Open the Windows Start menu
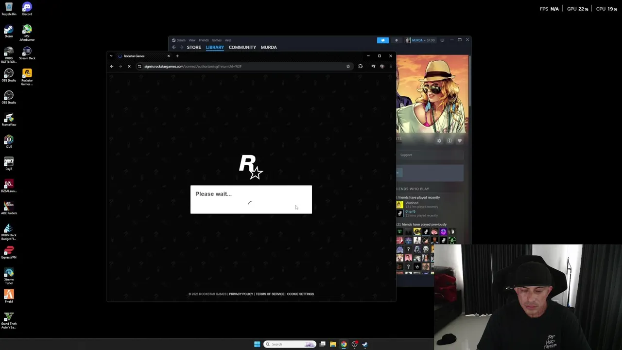622x350 pixels. pyautogui.click(x=257, y=344)
